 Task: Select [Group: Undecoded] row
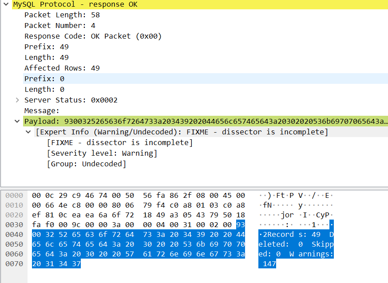point(87,164)
